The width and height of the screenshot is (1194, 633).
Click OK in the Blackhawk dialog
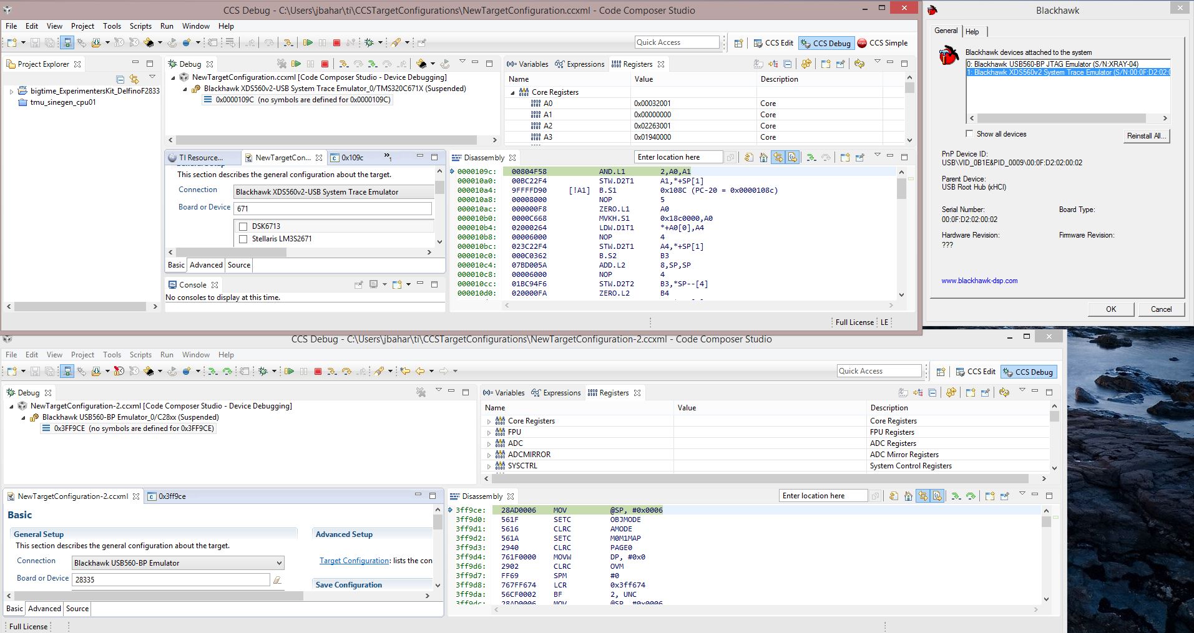click(x=1111, y=309)
